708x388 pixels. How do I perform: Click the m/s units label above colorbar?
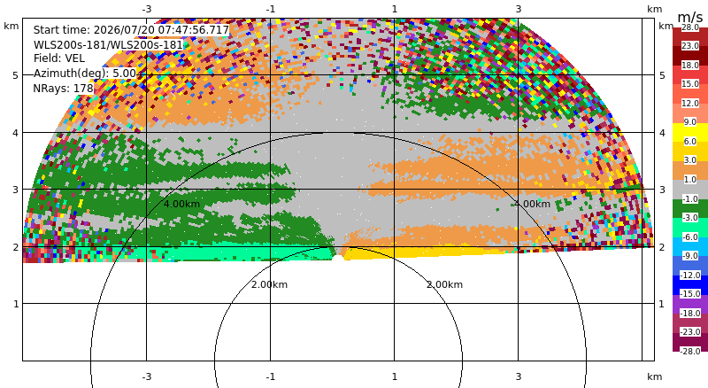pos(690,17)
